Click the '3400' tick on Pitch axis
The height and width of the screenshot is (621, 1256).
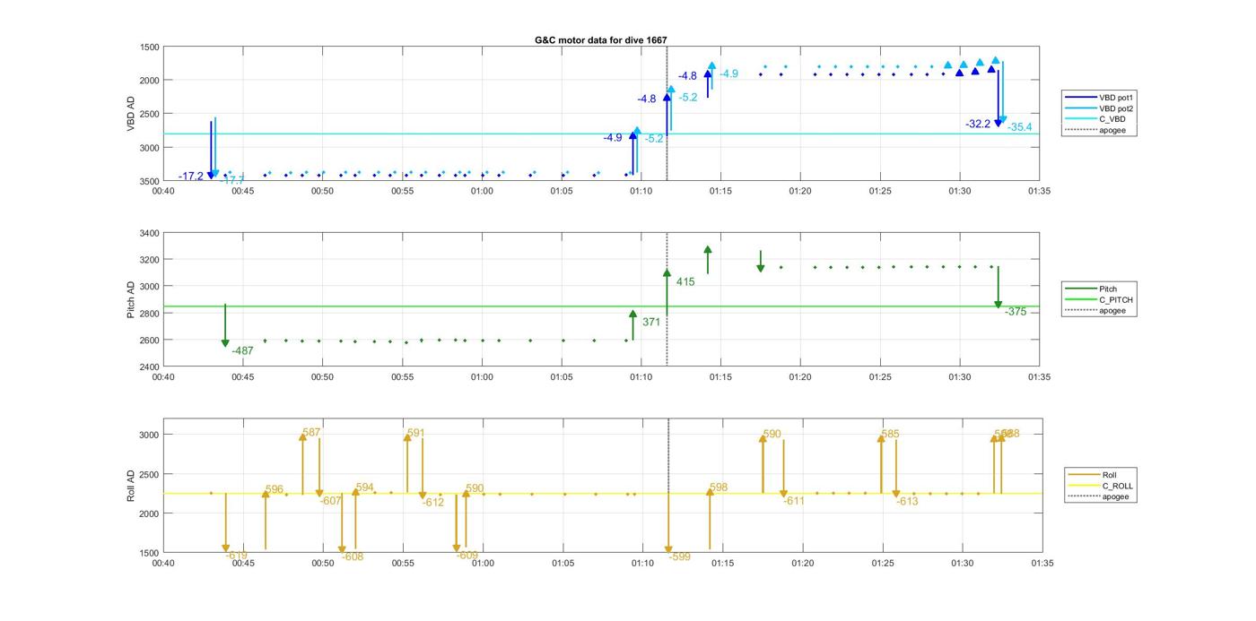pyautogui.click(x=149, y=233)
